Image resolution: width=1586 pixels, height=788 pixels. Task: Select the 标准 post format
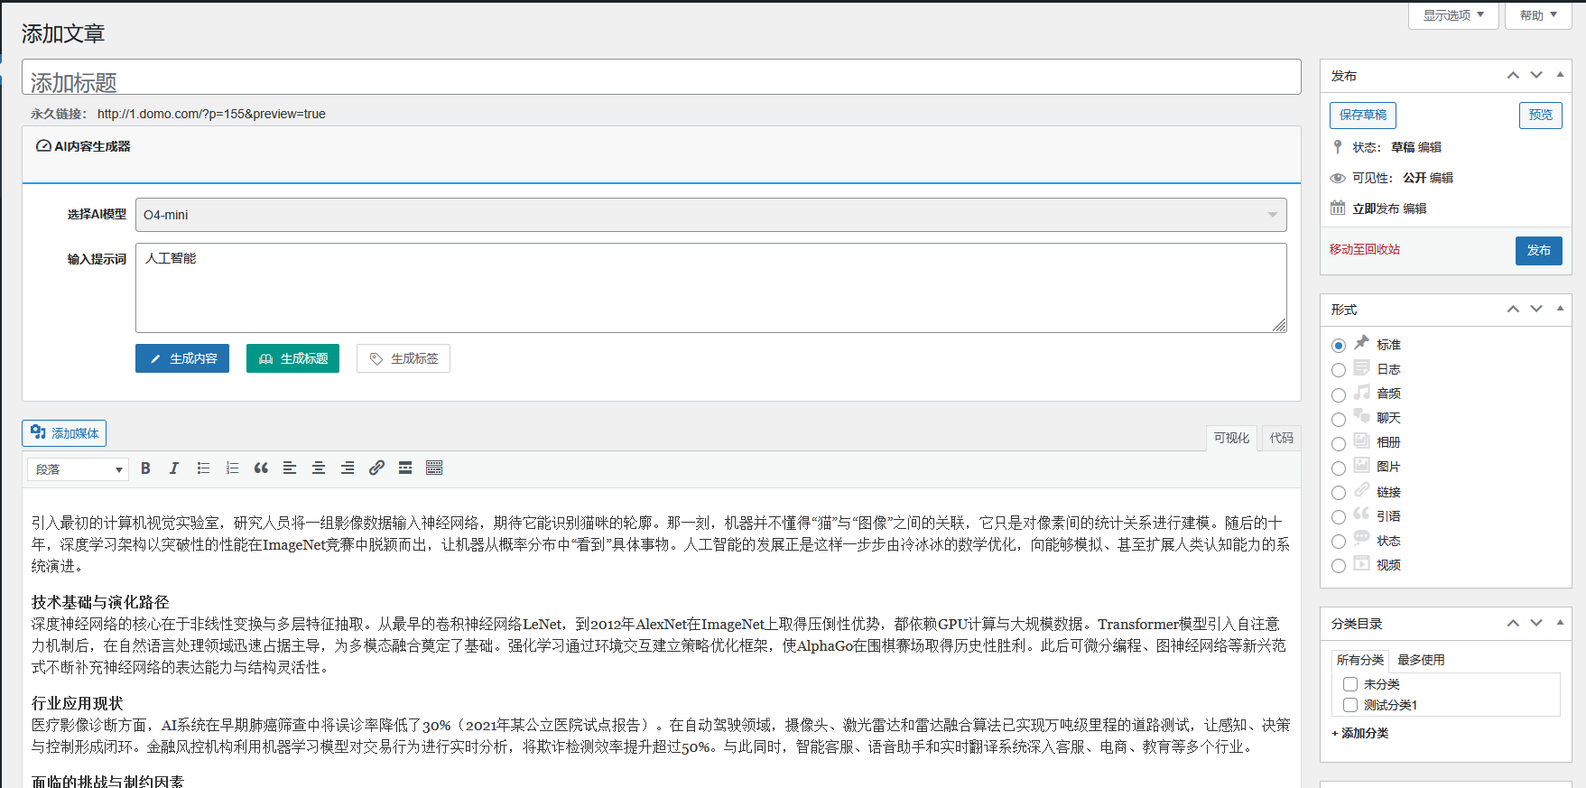tap(1339, 345)
